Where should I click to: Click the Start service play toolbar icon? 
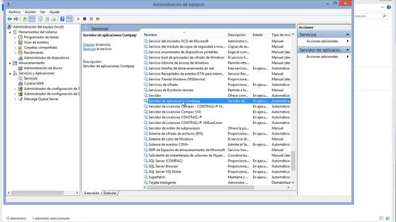click(78, 19)
